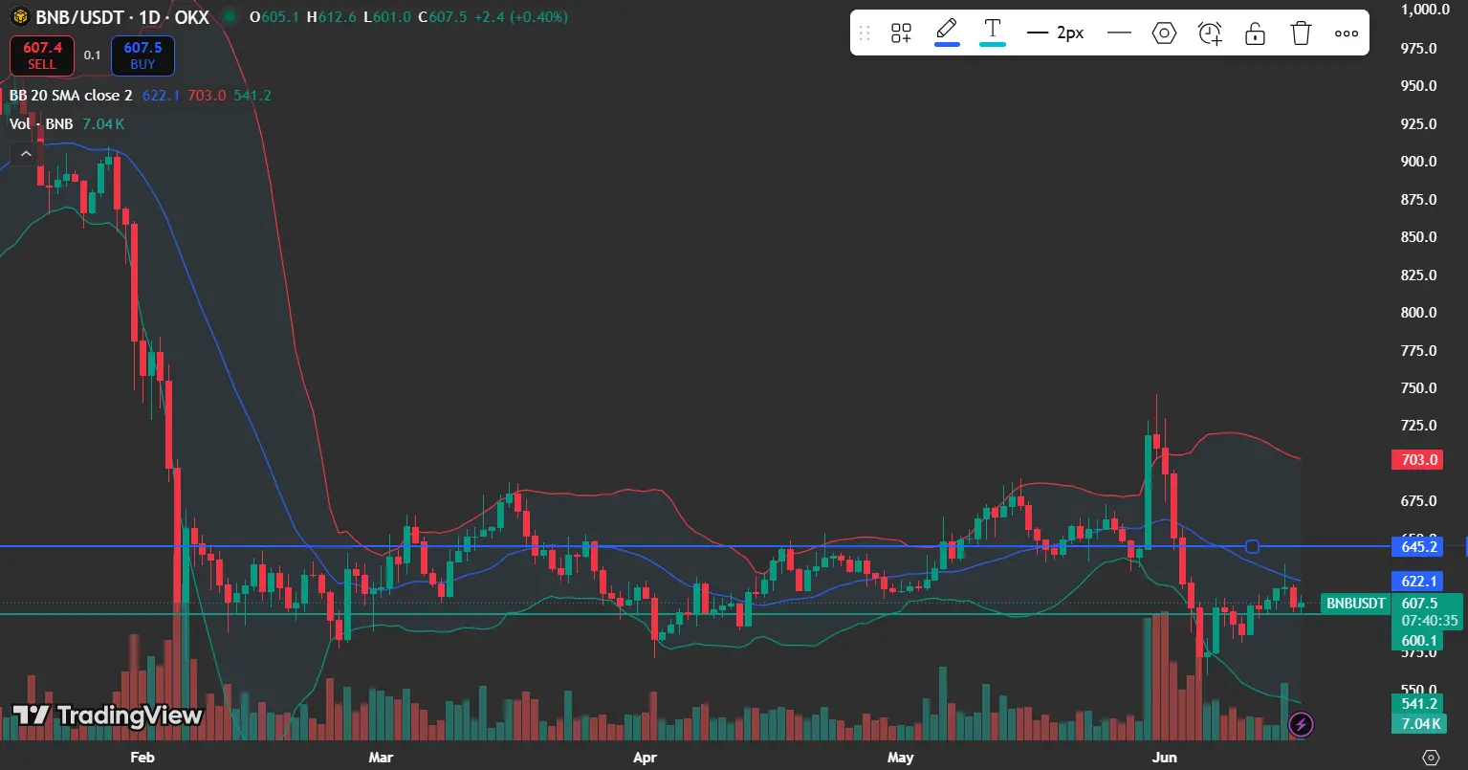Viewport: 1468px width, 770px height.
Task: Select the 0.1 order quantity field
Action: pos(93,55)
